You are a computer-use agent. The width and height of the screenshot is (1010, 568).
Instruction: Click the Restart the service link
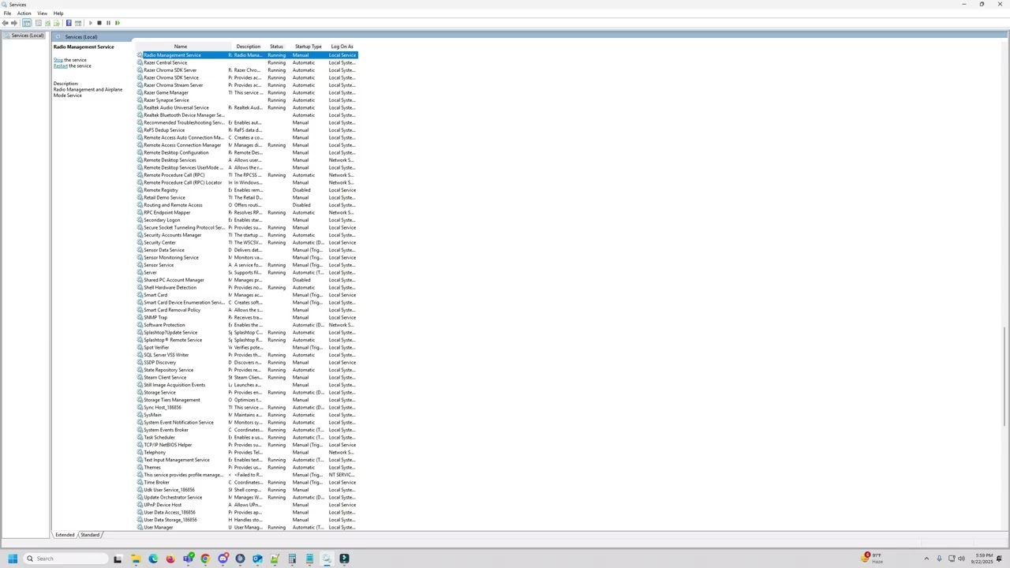(x=61, y=66)
